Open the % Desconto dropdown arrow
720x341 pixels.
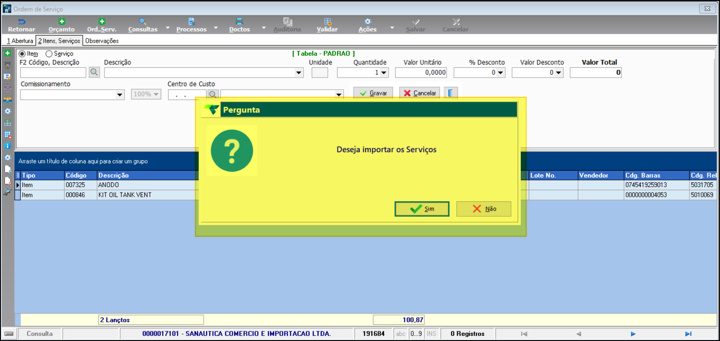point(500,73)
